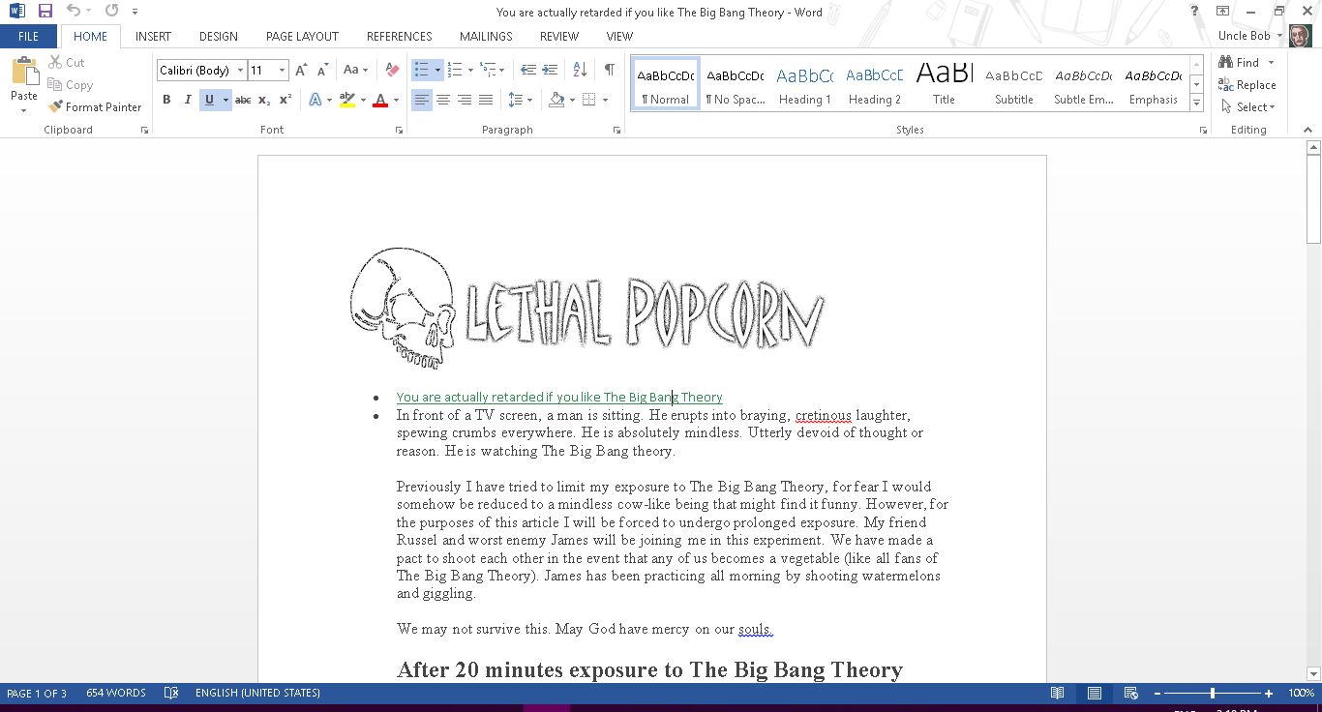The height and width of the screenshot is (712, 1322).
Task: Apply the Heading 1 style
Action: point(804,84)
